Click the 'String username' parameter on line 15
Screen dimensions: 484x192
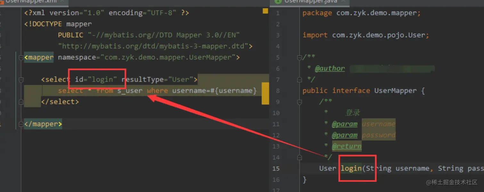pos(397,169)
